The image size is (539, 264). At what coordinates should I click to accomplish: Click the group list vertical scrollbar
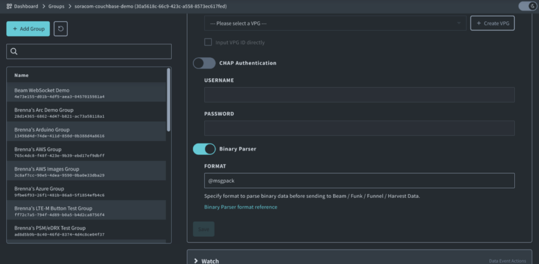(x=168, y=100)
